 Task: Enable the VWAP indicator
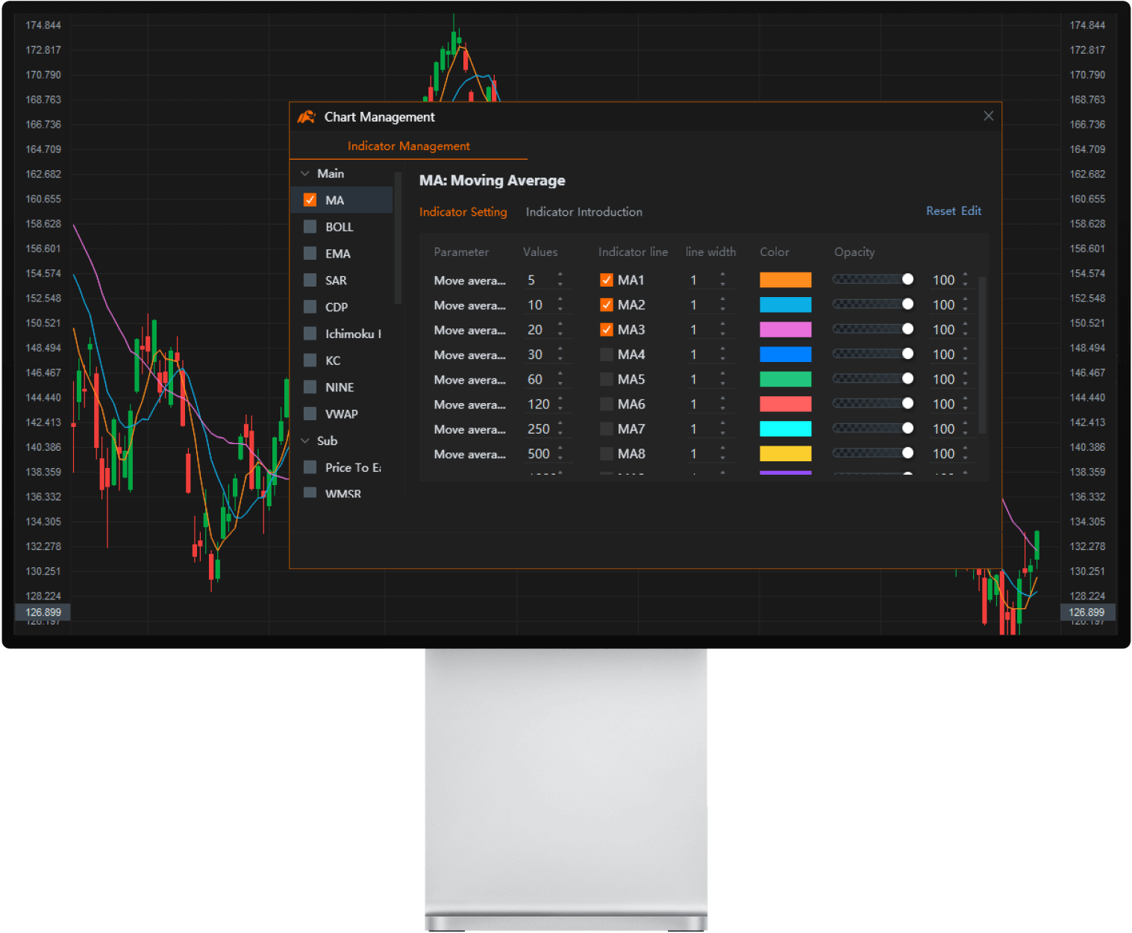[x=310, y=414]
